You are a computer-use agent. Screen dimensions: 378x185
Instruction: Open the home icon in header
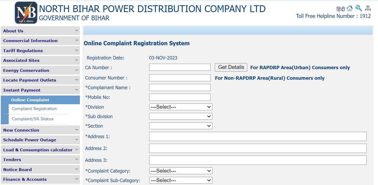click(350, 8)
